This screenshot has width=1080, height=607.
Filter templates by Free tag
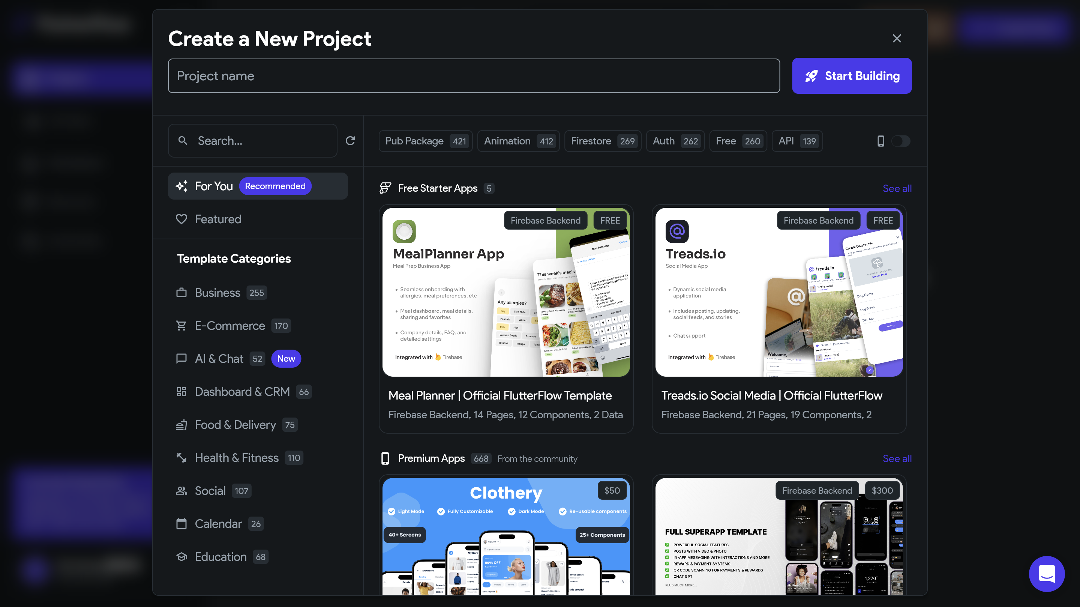[738, 141]
